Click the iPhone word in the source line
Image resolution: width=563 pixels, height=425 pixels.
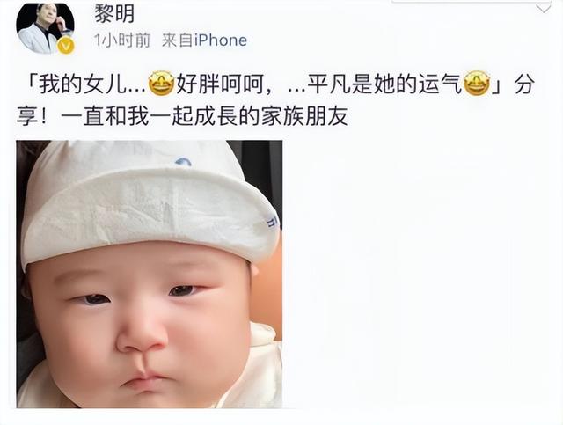pos(221,40)
